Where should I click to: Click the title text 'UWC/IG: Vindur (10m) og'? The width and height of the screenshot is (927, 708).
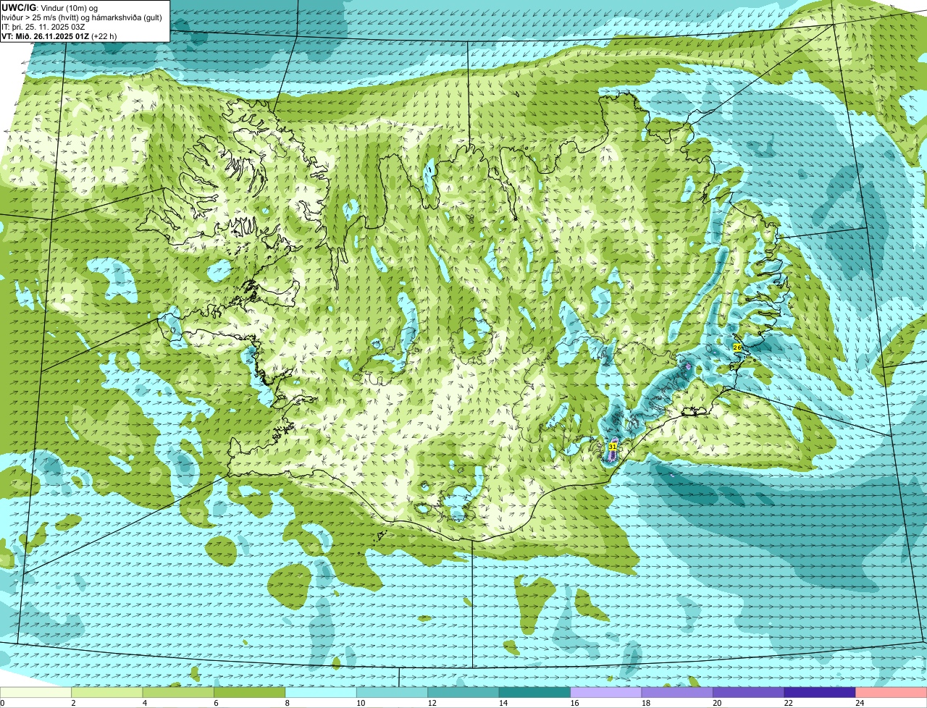[x=50, y=8]
